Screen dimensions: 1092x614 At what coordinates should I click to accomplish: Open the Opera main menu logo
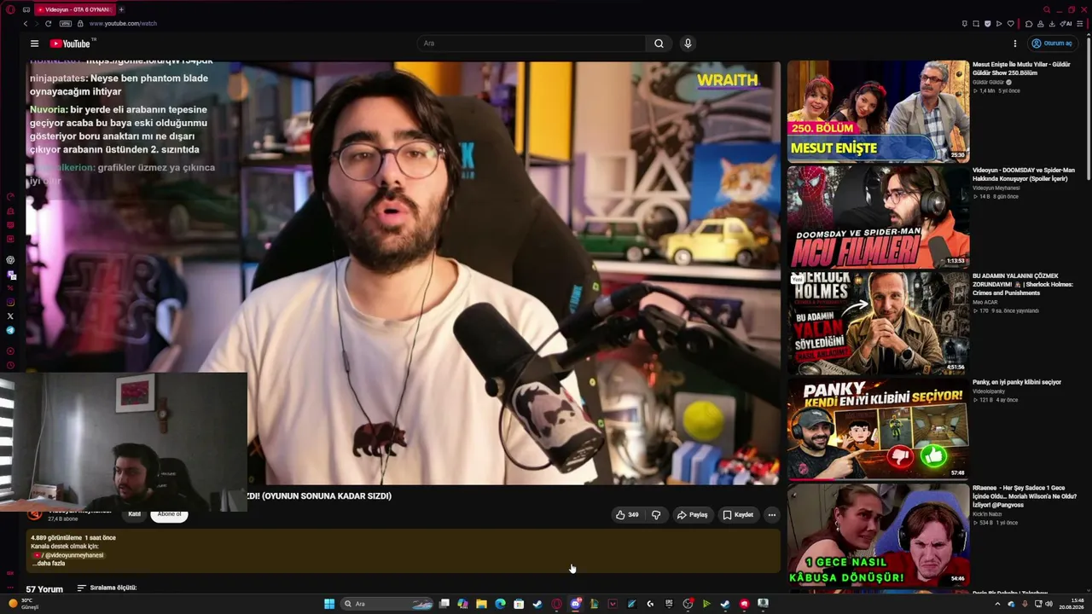[10, 9]
